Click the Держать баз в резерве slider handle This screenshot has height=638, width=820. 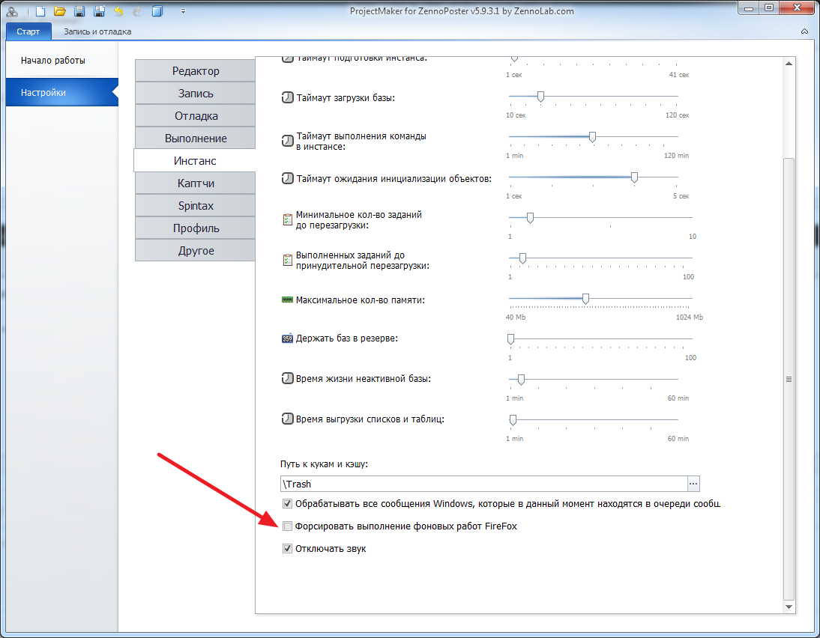(x=511, y=340)
